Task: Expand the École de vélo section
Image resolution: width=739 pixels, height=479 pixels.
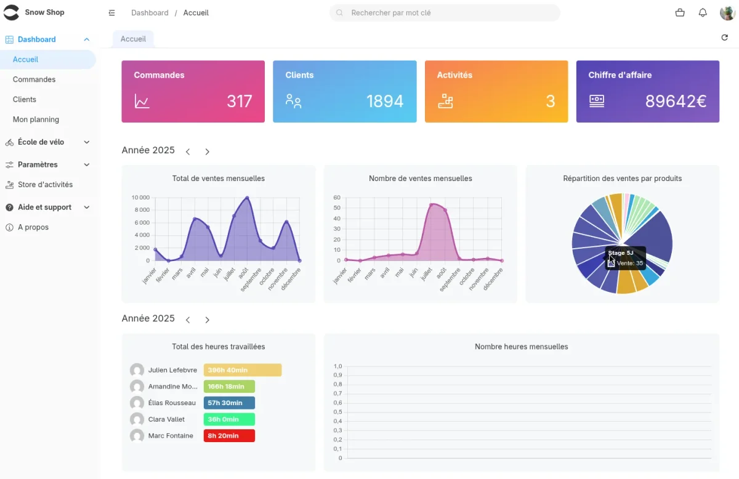Action: pyautogui.click(x=87, y=142)
